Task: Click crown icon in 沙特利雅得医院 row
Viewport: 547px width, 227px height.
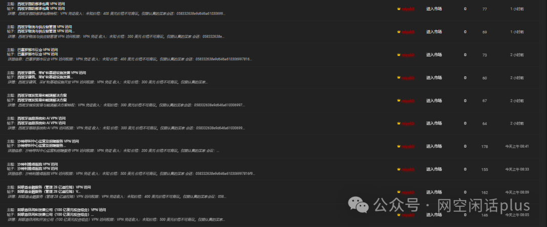Action: coord(399,169)
